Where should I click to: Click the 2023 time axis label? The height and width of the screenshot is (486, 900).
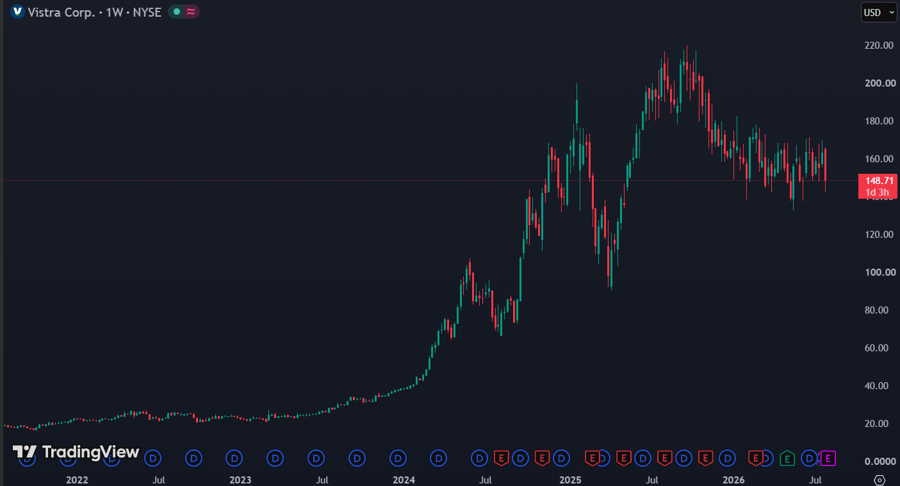240,480
